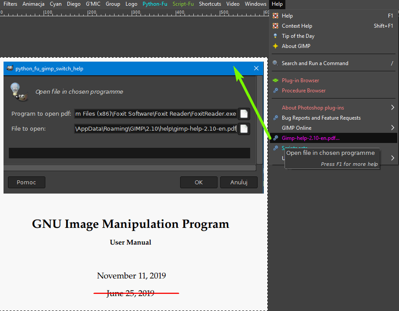Open the Script-Fu menu

click(x=183, y=4)
